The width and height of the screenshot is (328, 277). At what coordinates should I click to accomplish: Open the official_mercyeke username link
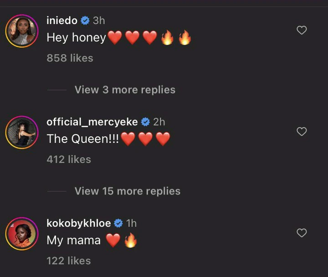pyautogui.click(x=93, y=122)
